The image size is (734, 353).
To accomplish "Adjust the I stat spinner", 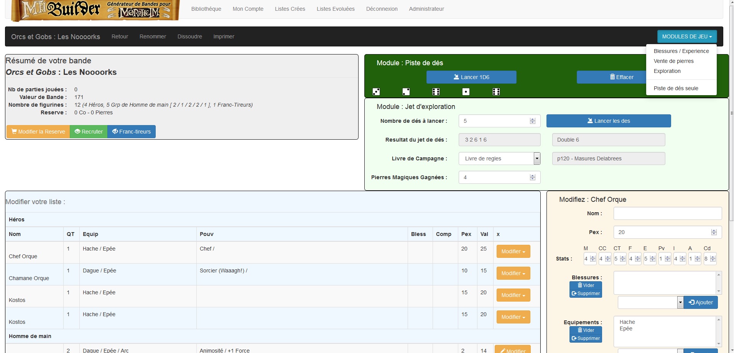I will pyautogui.click(x=683, y=259).
